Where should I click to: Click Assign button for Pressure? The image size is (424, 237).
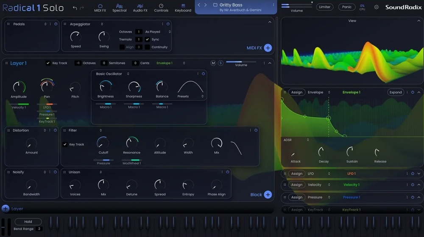pyautogui.click(x=297, y=197)
